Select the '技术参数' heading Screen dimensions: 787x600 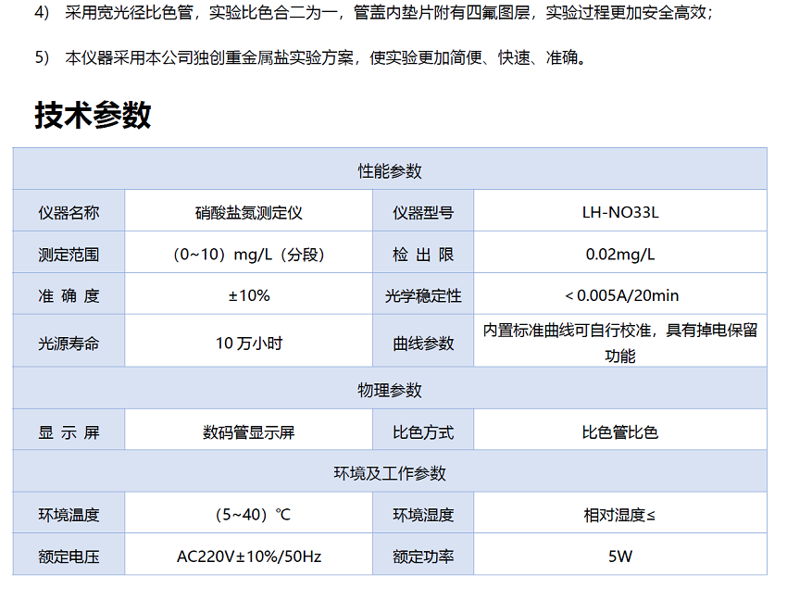tap(93, 115)
